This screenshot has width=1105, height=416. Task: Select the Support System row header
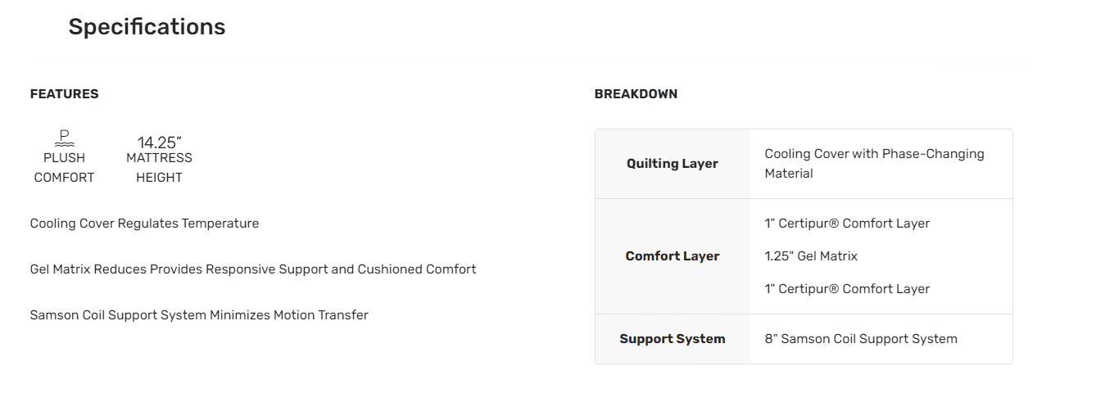[x=673, y=339]
